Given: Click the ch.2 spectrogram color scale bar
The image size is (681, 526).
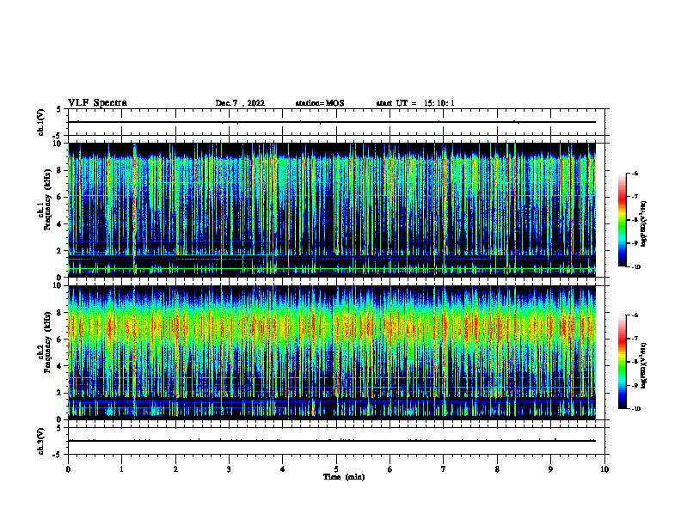Looking at the screenshot, I should [623, 362].
